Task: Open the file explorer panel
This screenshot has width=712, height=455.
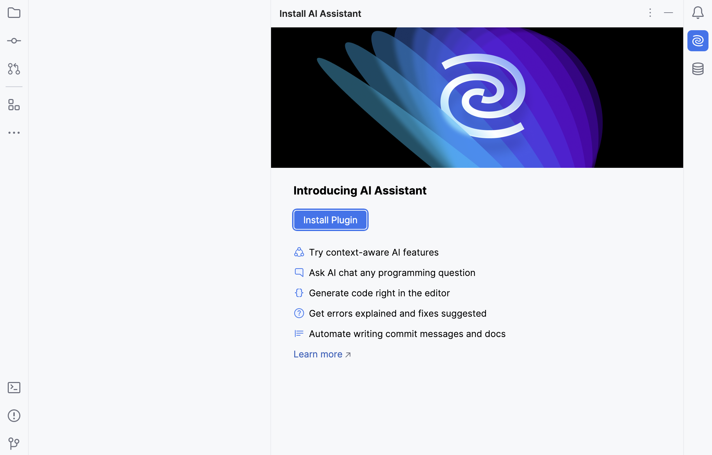Action: click(14, 13)
